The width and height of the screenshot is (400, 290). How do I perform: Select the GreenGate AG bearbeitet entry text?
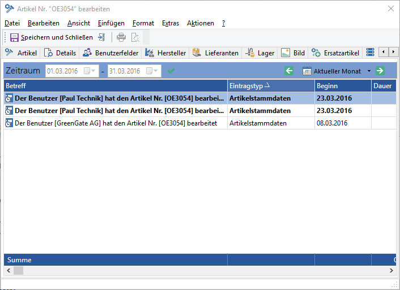[x=116, y=123]
